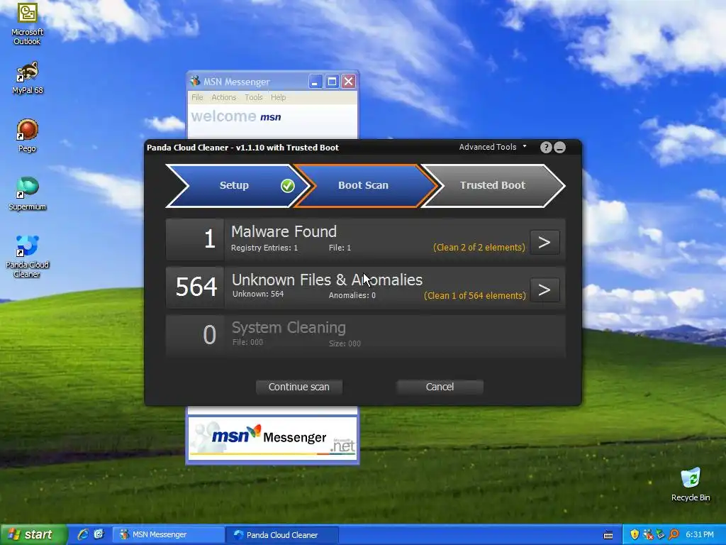Open Panda Cloud Cleaner desktop shortcut
726x545 pixels.
pyautogui.click(x=28, y=256)
